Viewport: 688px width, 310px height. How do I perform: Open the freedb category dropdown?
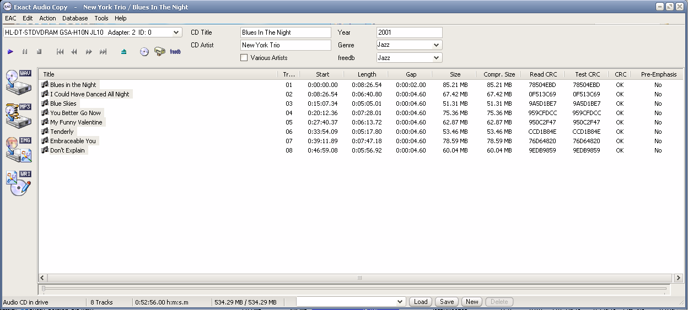(437, 58)
